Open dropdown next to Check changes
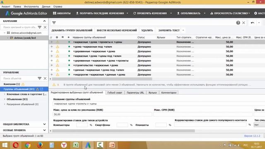The width and height of the screenshot is (265, 149). click(x=171, y=13)
